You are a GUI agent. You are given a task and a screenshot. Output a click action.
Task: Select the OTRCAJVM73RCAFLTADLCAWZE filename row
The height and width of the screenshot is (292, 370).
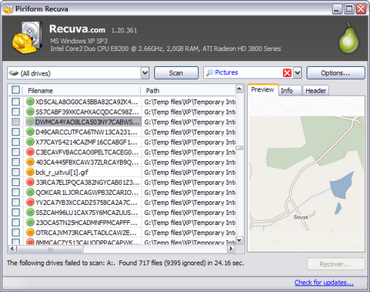86,233
